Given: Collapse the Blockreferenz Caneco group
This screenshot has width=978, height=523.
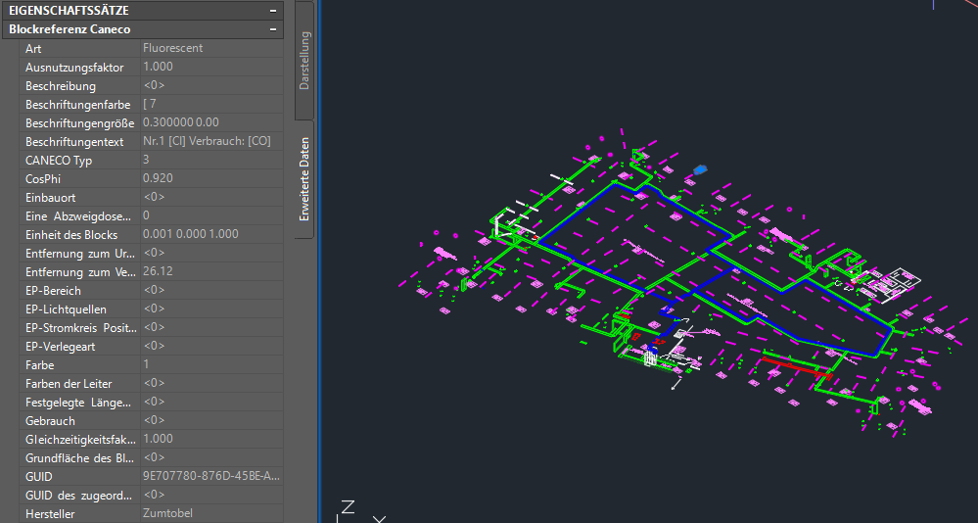Looking at the screenshot, I should pyautogui.click(x=273, y=29).
